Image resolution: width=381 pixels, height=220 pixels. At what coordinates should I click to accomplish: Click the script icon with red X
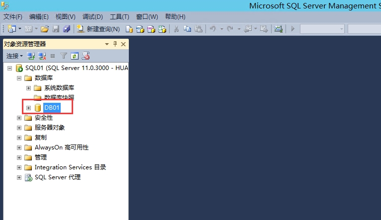click(86, 56)
